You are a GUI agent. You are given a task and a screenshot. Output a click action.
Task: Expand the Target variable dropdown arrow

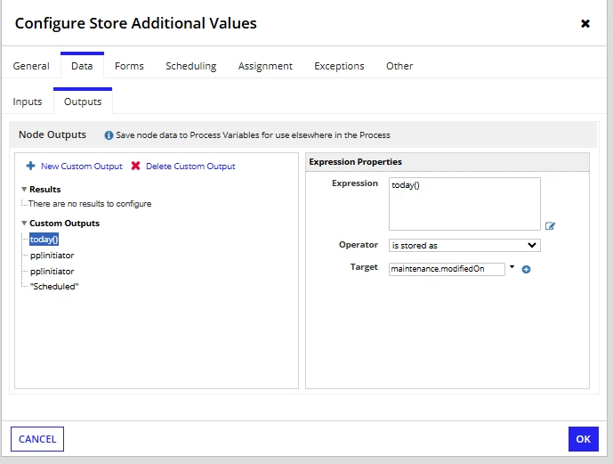(512, 267)
